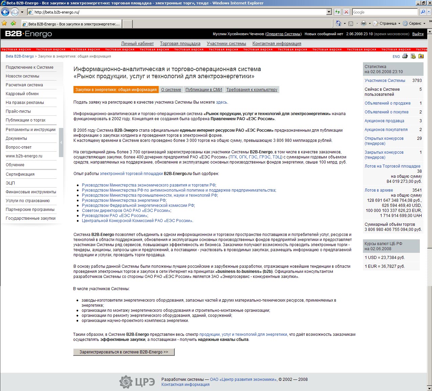This screenshot has height=391, width=432.
Task: Open the search provider dropdown arrow
Action: 429,12
